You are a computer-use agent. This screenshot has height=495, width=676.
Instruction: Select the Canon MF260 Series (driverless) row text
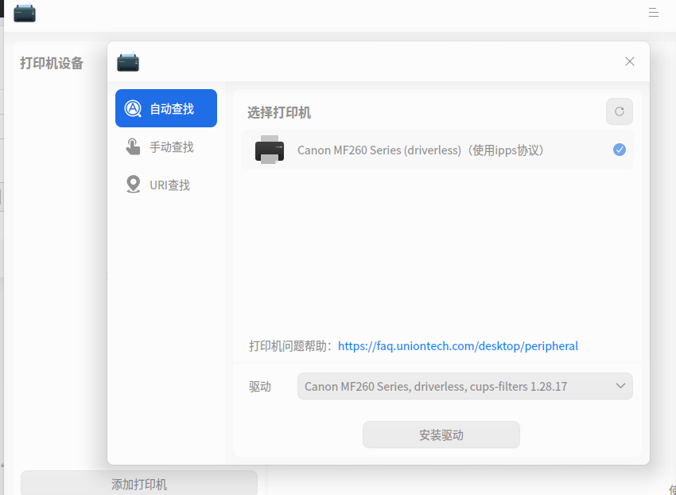(x=421, y=150)
